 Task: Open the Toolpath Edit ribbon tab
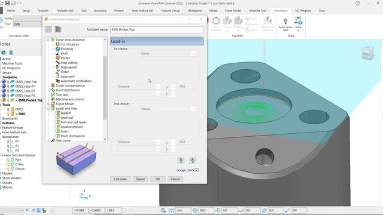click(65, 11)
